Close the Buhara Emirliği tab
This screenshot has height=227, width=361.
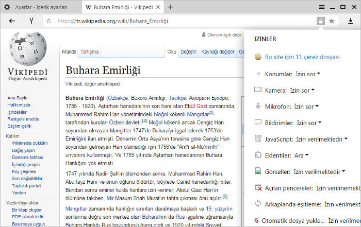(158, 7)
